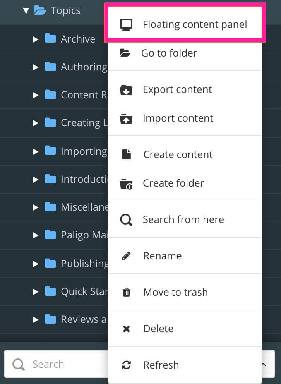281x384 pixels.
Task: Click the magnifier icon in the search bar
Action: click(18, 364)
